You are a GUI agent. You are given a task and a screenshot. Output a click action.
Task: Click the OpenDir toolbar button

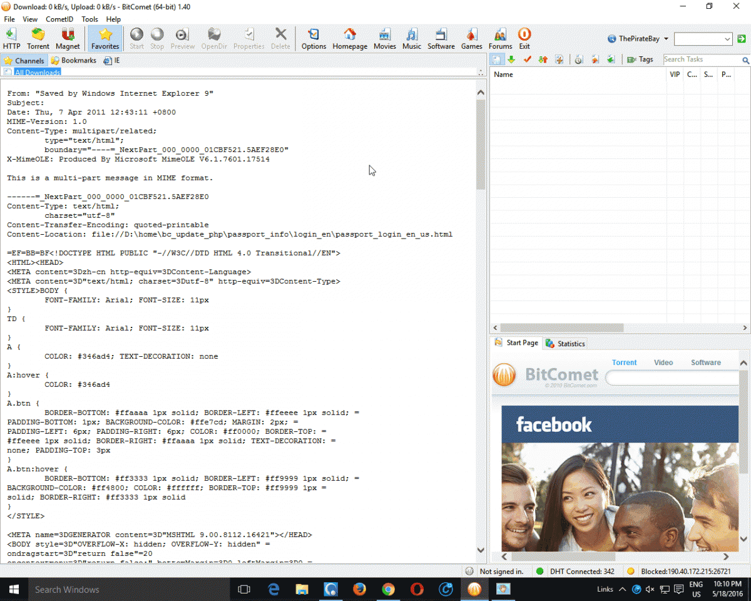215,38
